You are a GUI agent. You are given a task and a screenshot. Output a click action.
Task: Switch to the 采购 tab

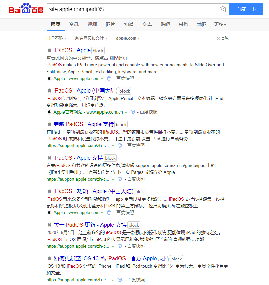tap(183, 24)
